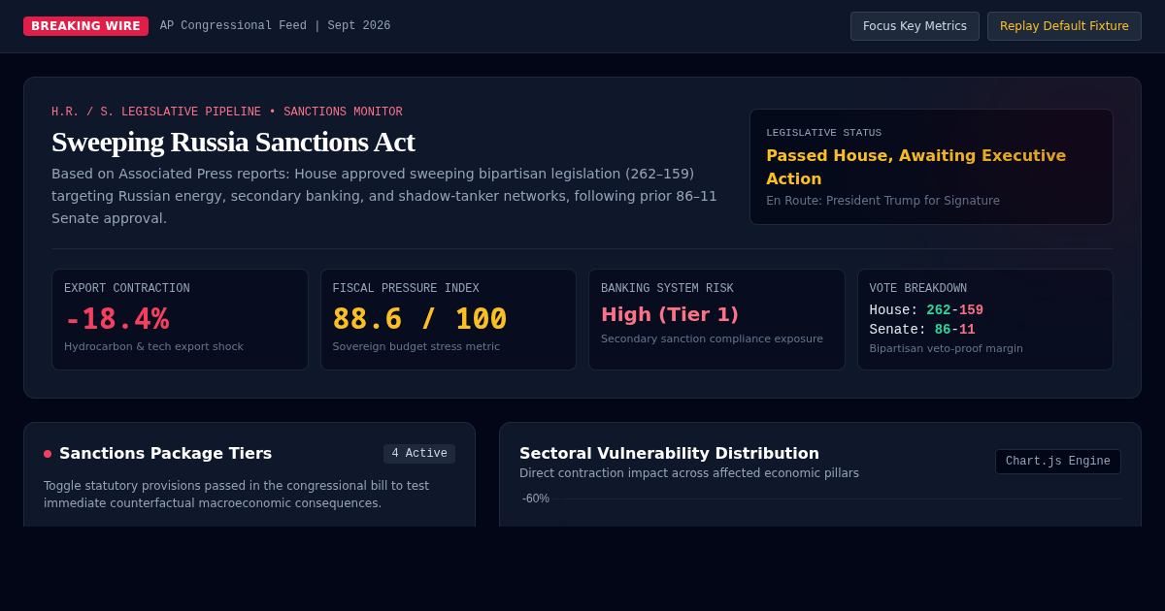Click the Associated Press reports summary paragraph
Viewport: 1165px width, 611px height.
pyautogui.click(x=384, y=196)
